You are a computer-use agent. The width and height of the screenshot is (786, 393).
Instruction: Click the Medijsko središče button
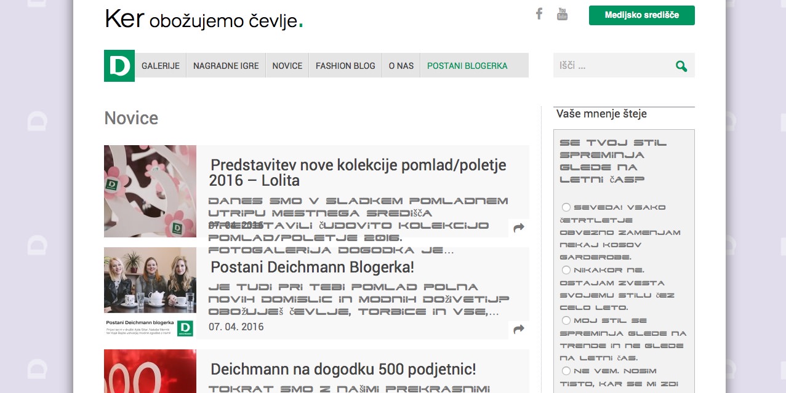click(x=641, y=15)
